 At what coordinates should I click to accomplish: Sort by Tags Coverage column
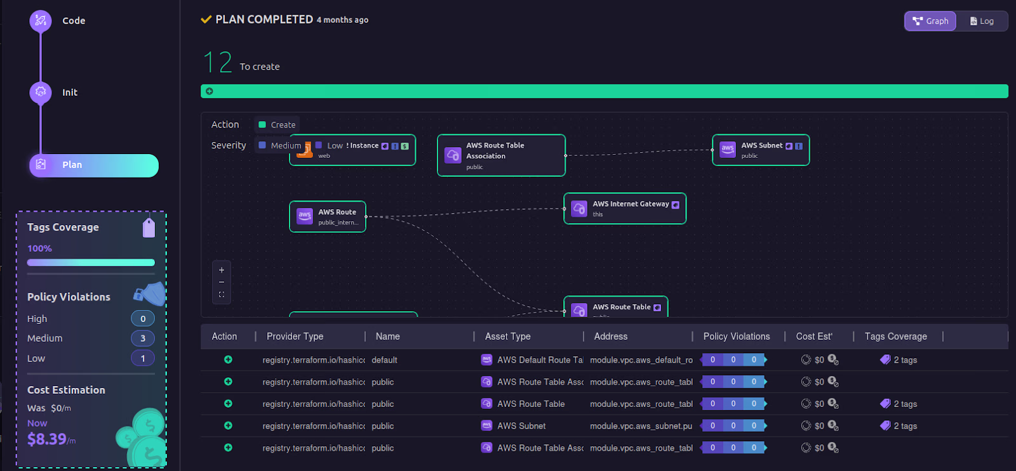point(895,337)
